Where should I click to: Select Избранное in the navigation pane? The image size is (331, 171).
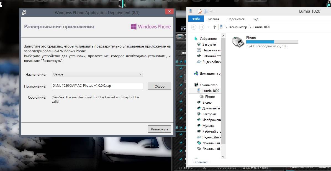click(x=208, y=39)
